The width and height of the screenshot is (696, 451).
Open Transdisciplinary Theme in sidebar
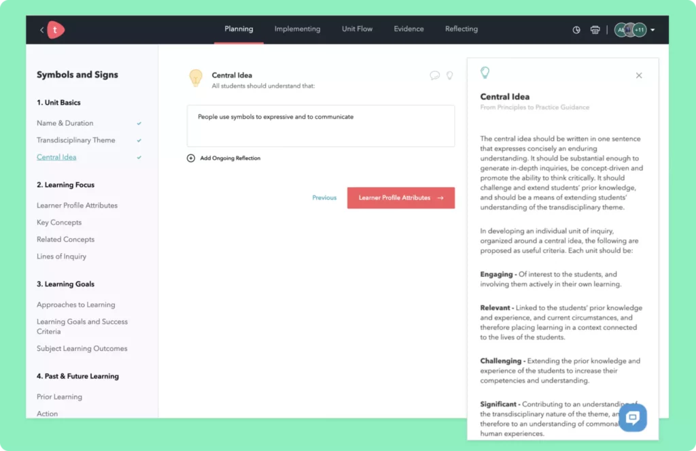point(76,140)
